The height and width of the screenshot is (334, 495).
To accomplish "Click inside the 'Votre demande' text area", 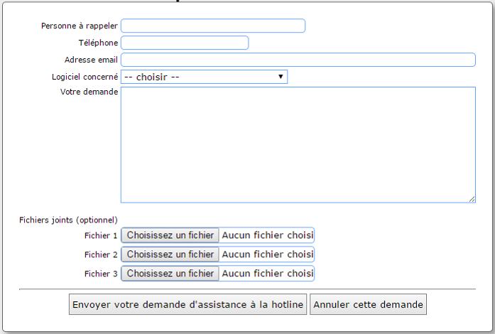I will coord(298,144).
